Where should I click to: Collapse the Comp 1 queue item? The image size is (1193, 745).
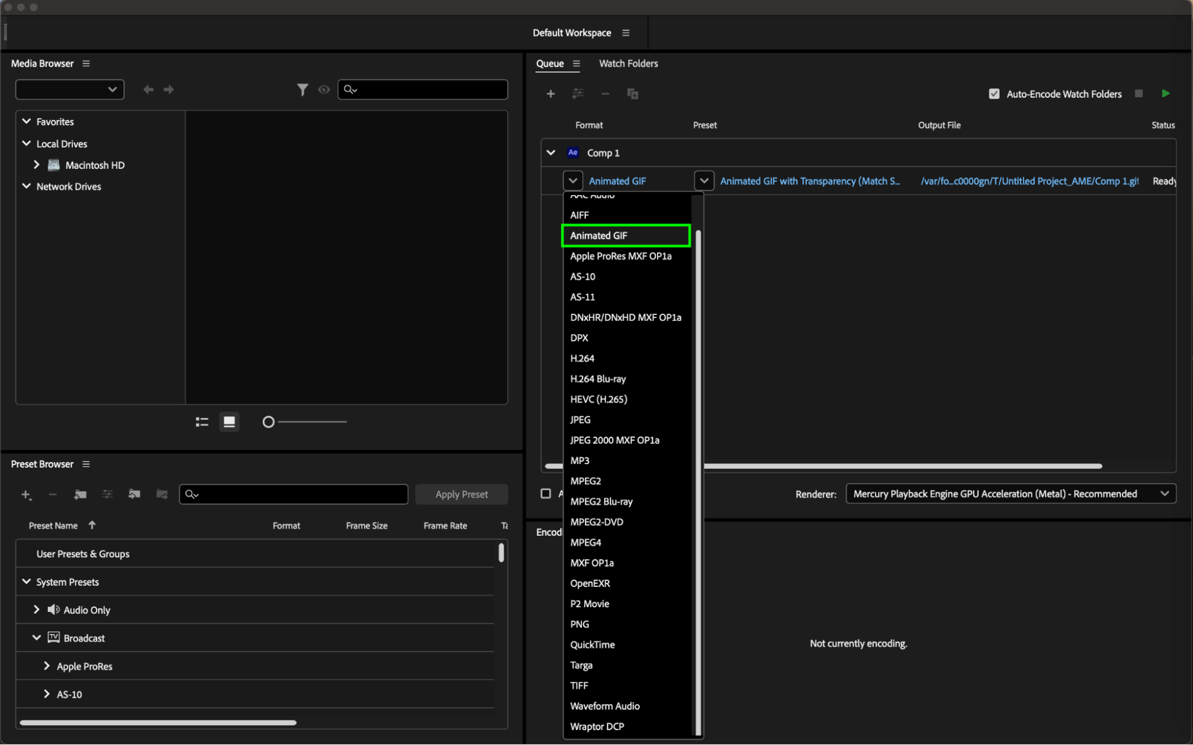click(551, 153)
